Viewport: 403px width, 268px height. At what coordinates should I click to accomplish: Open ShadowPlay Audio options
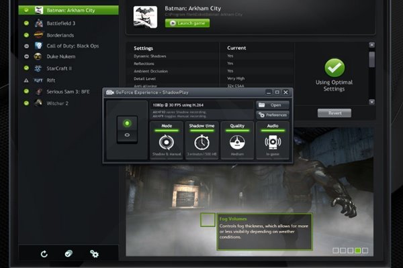[x=273, y=140]
